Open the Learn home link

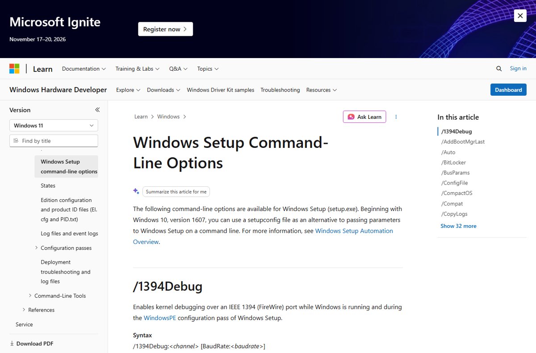click(x=42, y=69)
